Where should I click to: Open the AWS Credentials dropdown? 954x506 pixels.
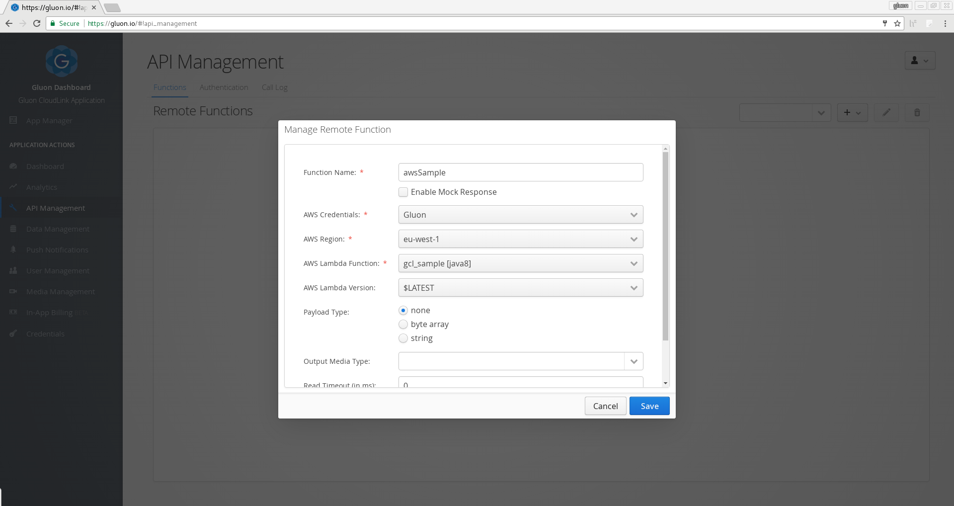click(521, 215)
